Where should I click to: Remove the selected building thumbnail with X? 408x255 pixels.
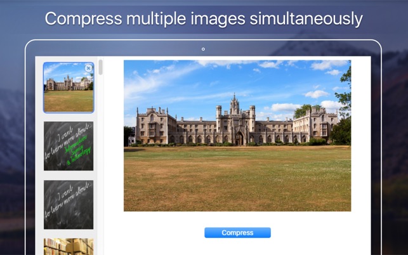[88, 68]
